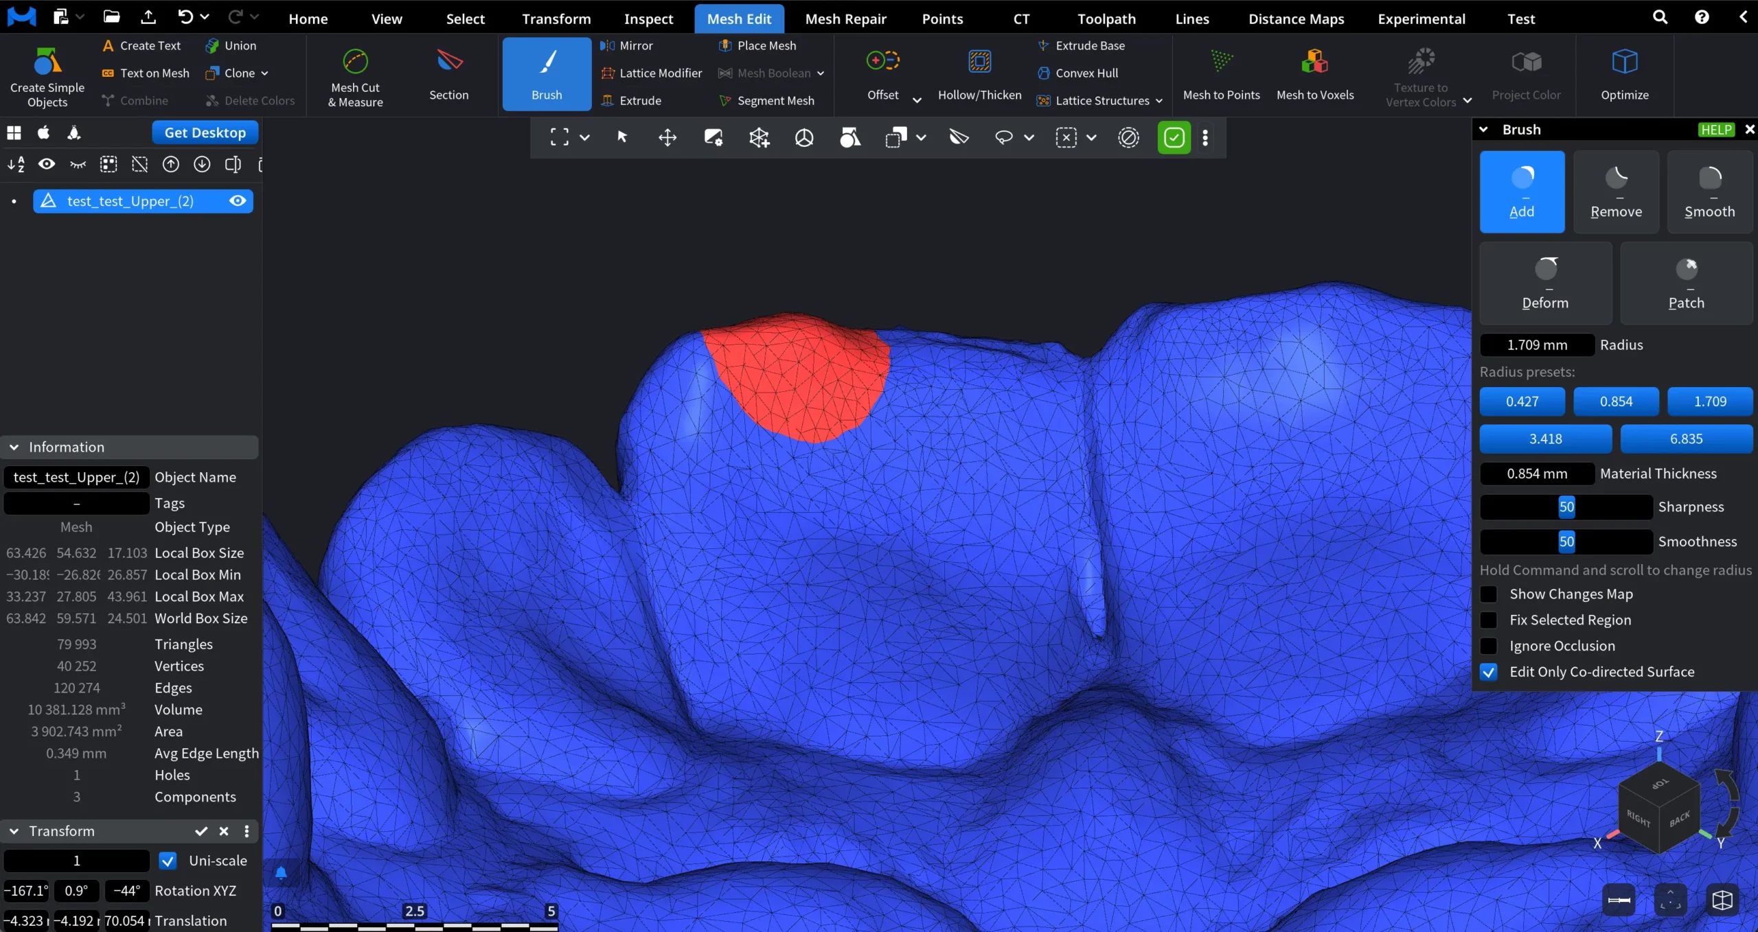The height and width of the screenshot is (932, 1758).
Task: Select the Create Simple Objects tool
Action: [45, 75]
